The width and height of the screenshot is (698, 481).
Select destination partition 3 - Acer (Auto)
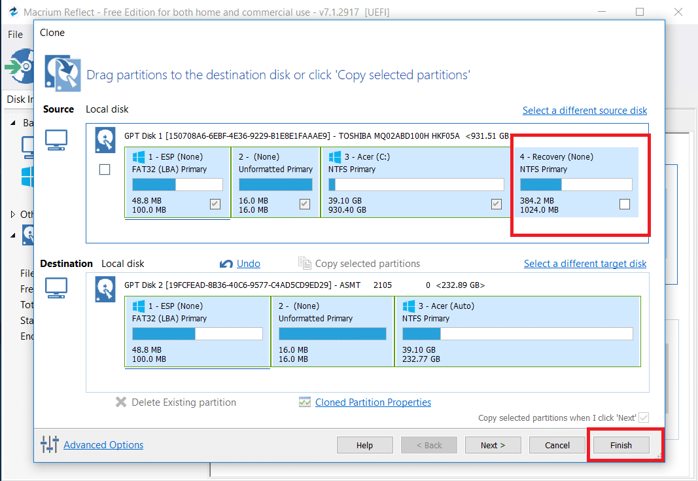pos(517,331)
